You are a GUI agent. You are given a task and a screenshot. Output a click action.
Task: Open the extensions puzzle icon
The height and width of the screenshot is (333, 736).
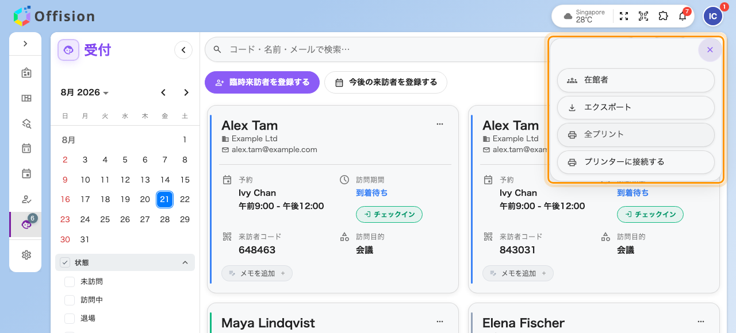(663, 16)
